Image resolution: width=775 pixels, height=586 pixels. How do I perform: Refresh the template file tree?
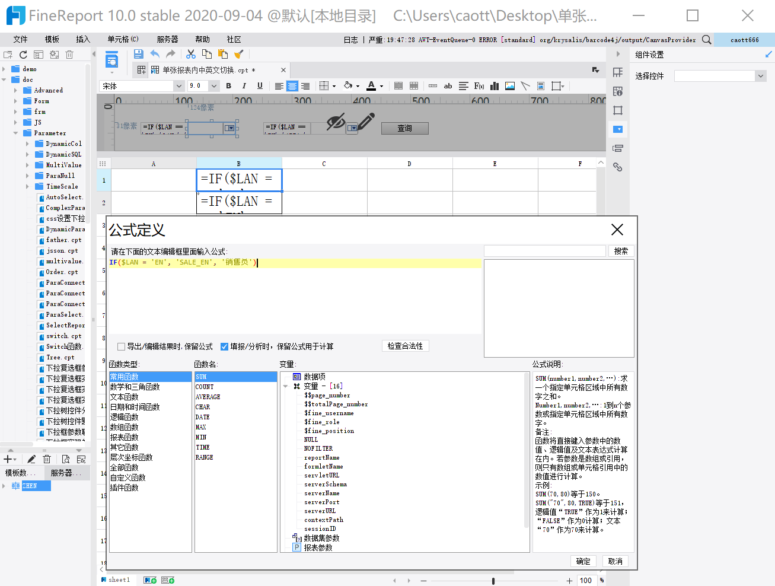[23, 55]
